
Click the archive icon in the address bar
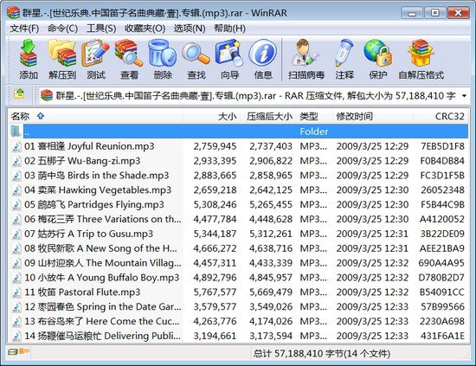click(x=47, y=95)
